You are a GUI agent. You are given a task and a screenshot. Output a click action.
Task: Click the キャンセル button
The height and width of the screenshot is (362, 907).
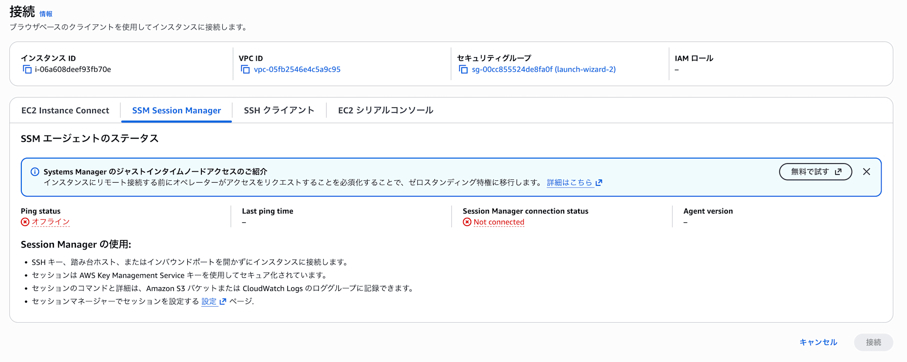[818, 343]
